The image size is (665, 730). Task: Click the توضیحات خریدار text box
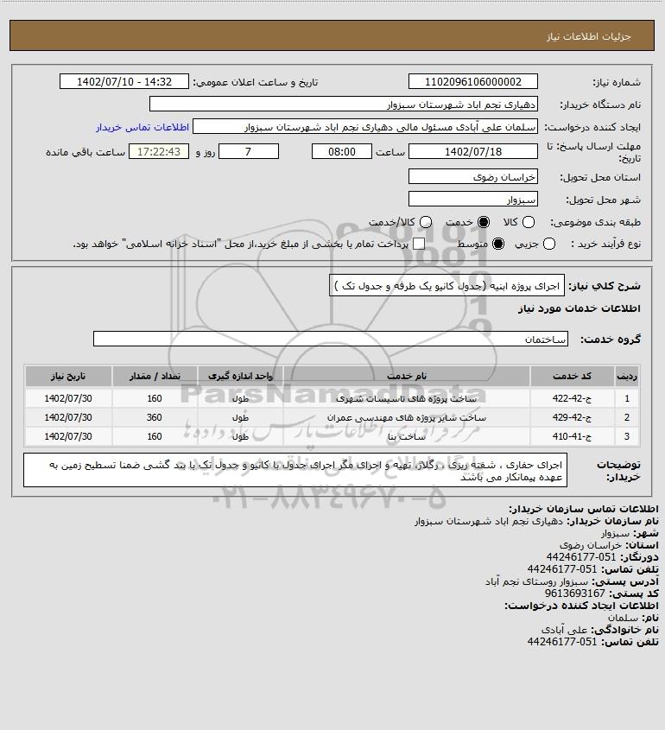[295, 470]
